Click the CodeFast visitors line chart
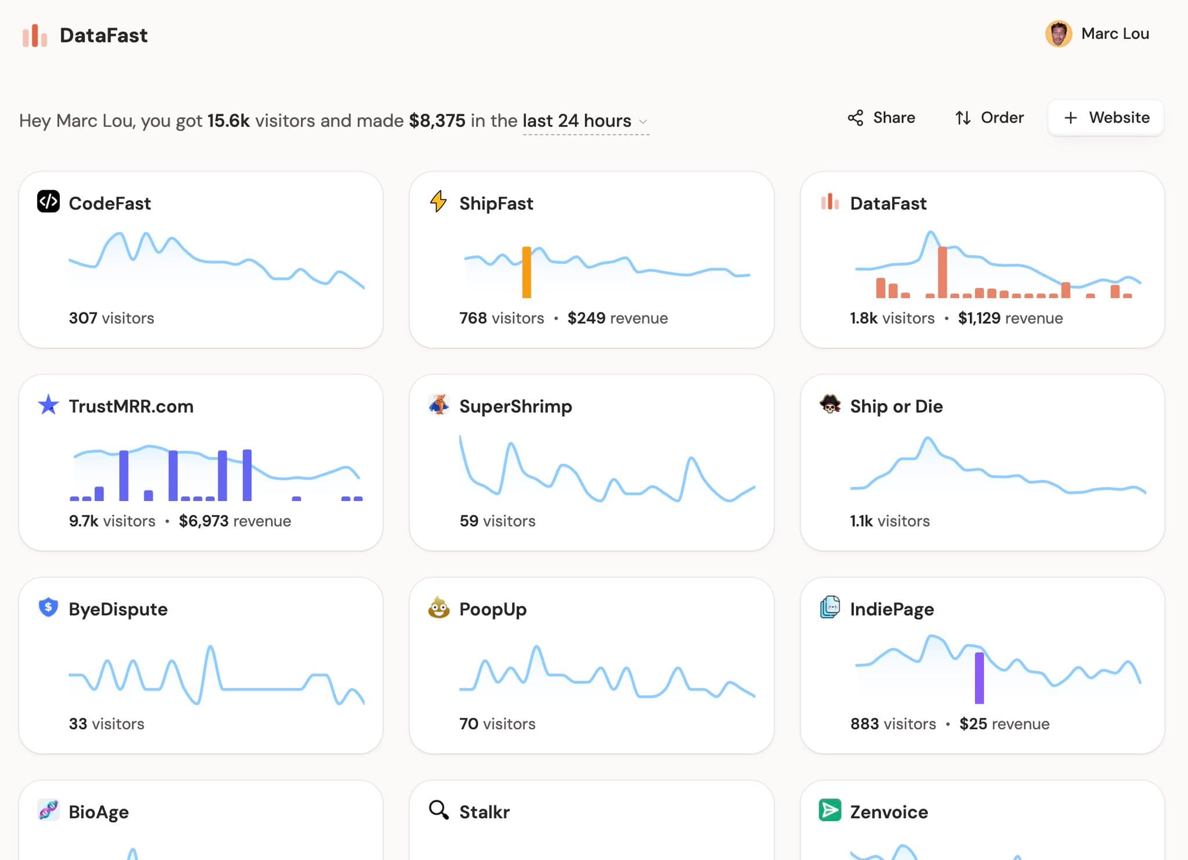Image resolution: width=1188 pixels, height=860 pixels. click(x=216, y=260)
